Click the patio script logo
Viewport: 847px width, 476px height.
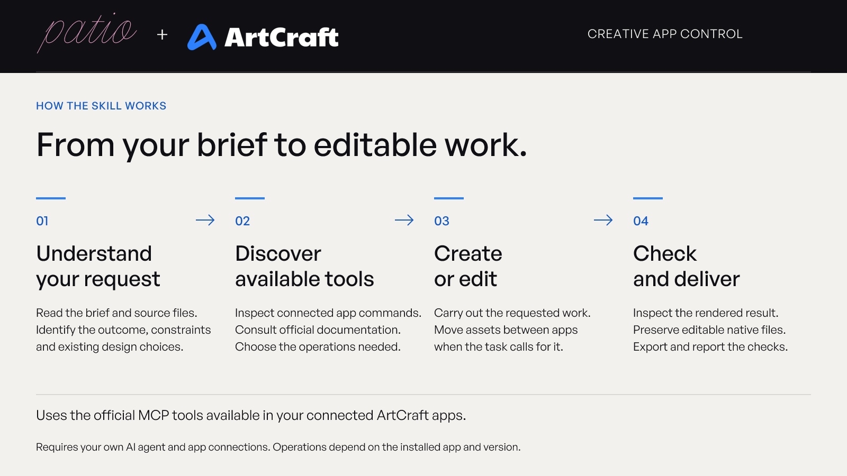point(87,33)
